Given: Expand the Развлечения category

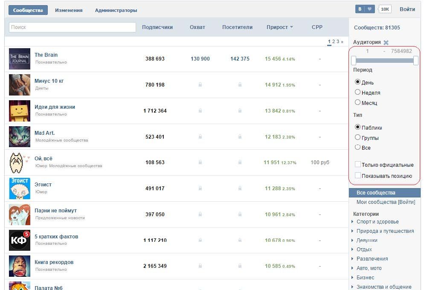Looking at the screenshot, I should point(352,258).
